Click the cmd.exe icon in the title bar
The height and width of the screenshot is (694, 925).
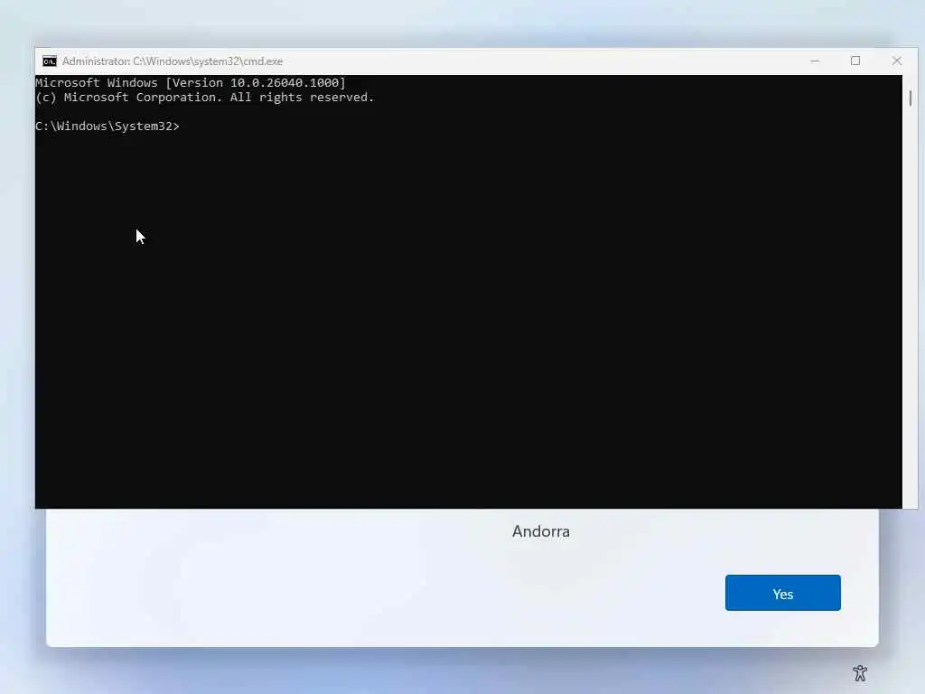tap(50, 61)
